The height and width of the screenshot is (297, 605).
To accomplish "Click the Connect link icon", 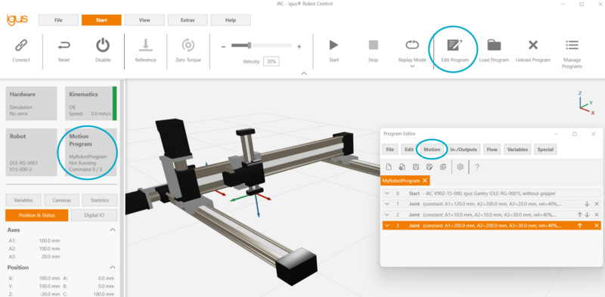I will coord(21,45).
